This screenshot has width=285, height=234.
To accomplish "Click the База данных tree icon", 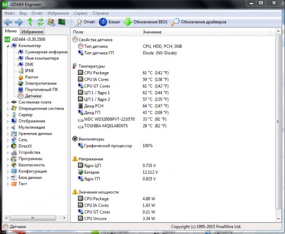I will (14, 178).
